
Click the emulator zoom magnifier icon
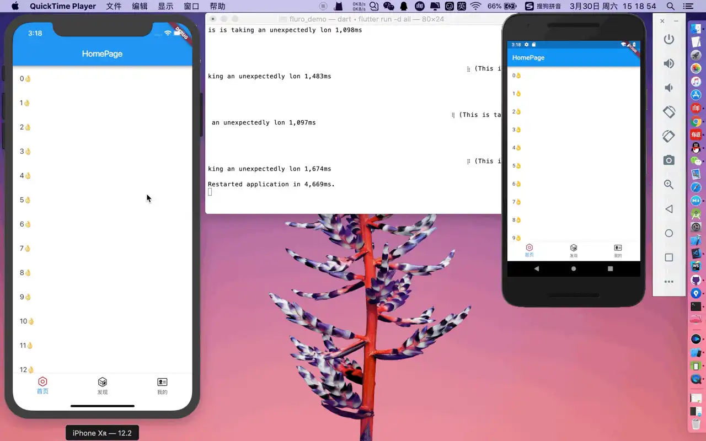(x=669, y=185)
